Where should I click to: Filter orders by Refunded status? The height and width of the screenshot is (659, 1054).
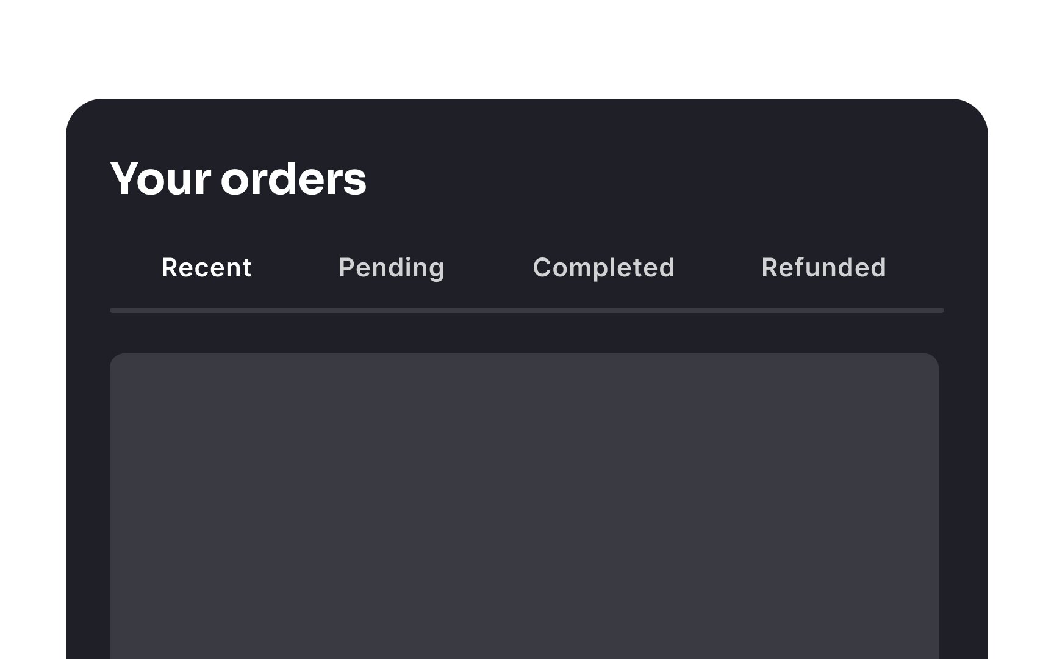823,268
